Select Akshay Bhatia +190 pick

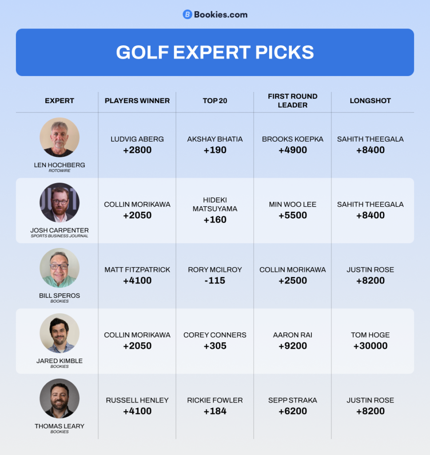(215, 145)
